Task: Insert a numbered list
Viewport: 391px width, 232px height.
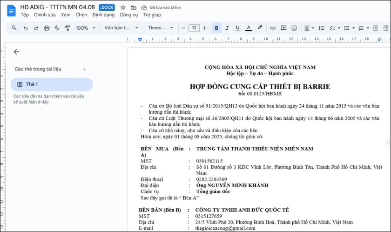Action: (361, 28)
